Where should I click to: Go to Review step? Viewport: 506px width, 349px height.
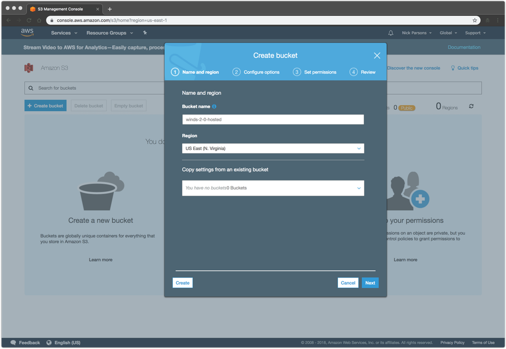[x=362, y=72]
